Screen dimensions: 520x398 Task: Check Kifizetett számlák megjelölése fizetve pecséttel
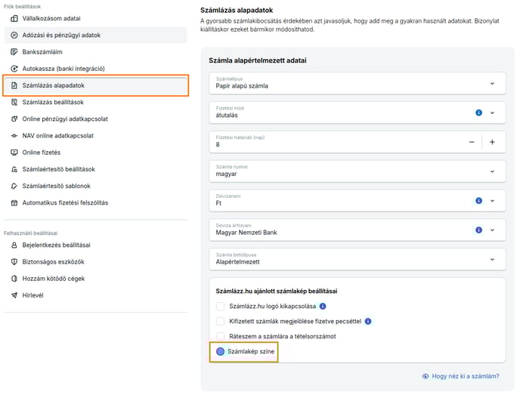point(220,321)
